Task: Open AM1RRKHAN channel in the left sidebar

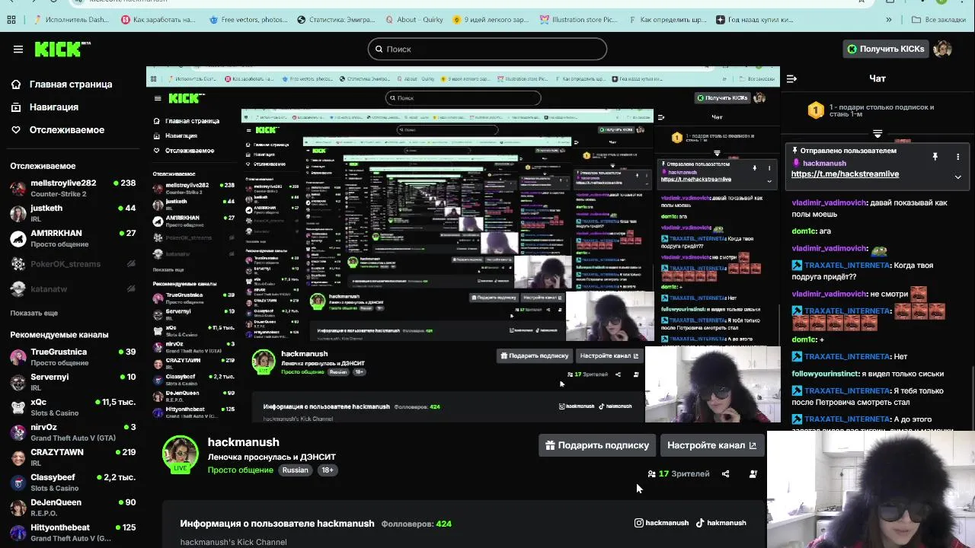Action: 72,238
